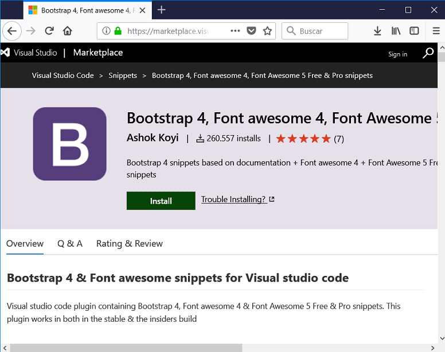Click the vertical scrollbar up arrow
This screenshot has height=352, width=445.
[442, 48]
